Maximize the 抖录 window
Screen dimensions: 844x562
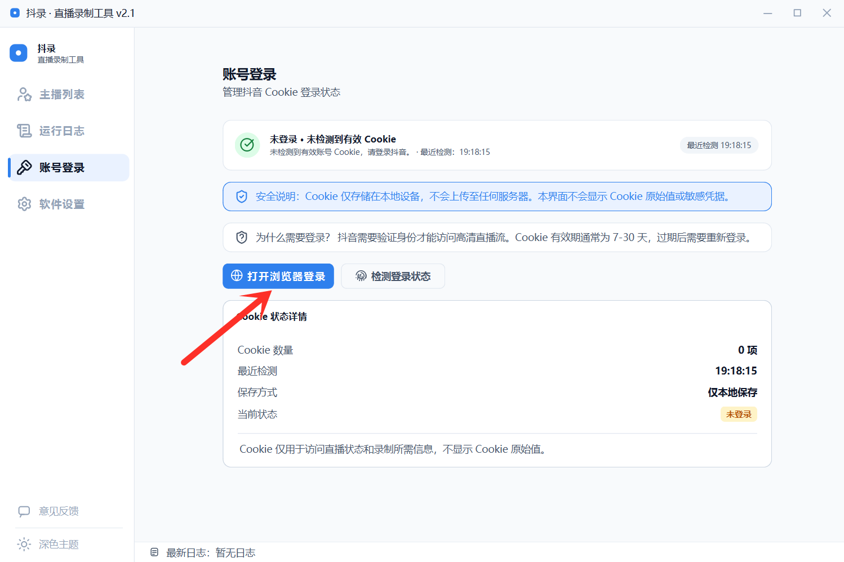coord(797,13)
